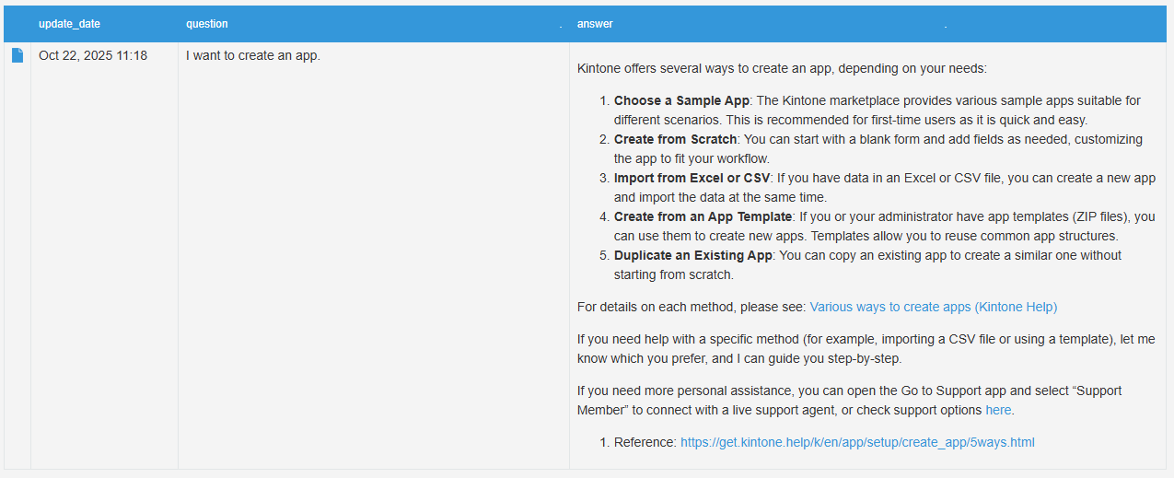Open the get.kintone.help reference URL

click(x=857, y=442)
